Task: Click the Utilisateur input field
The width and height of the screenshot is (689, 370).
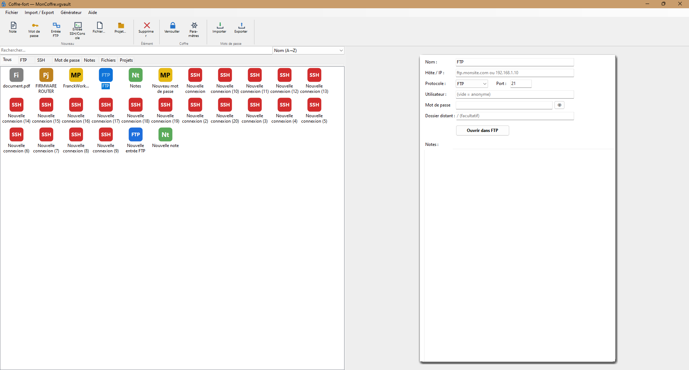Action: tap(515, 94)
